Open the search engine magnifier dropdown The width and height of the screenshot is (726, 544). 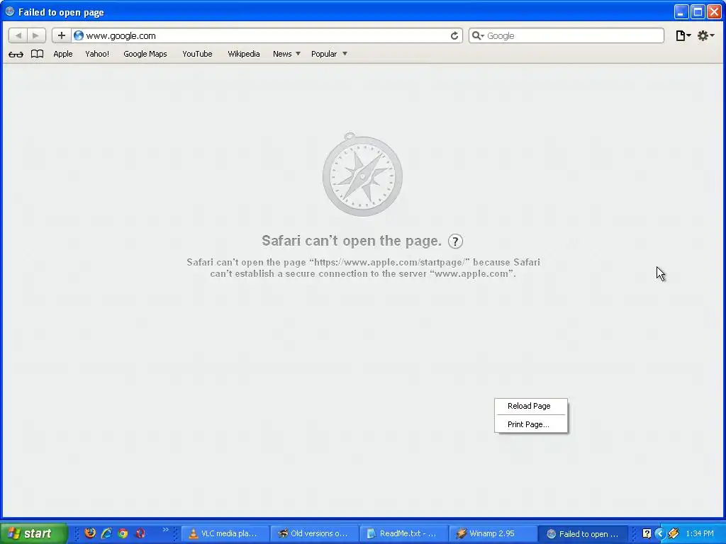pyautogui.click(x=478, y=35)
